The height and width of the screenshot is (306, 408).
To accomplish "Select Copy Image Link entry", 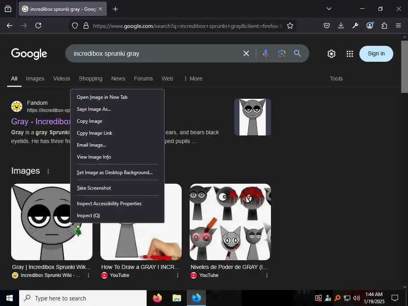I will coord(117,133).
